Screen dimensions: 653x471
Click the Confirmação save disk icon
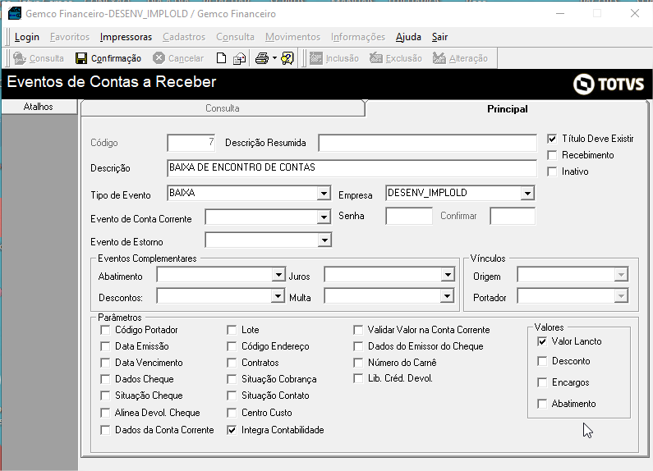[81, 58]
